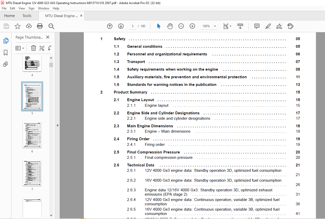Close the Page Thumbnails panel
Viewport: 325px width, 219px height.
pos(47,37)
